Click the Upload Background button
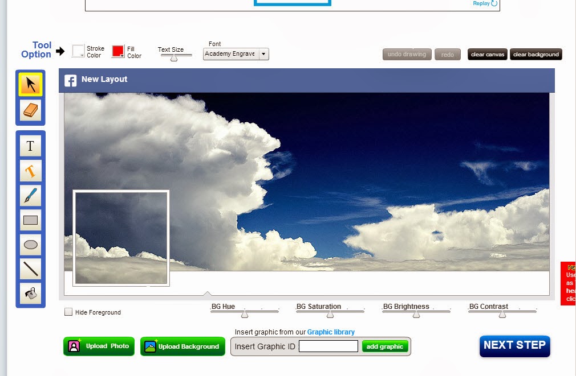This screenshot has height=376, width=576. 182,346
